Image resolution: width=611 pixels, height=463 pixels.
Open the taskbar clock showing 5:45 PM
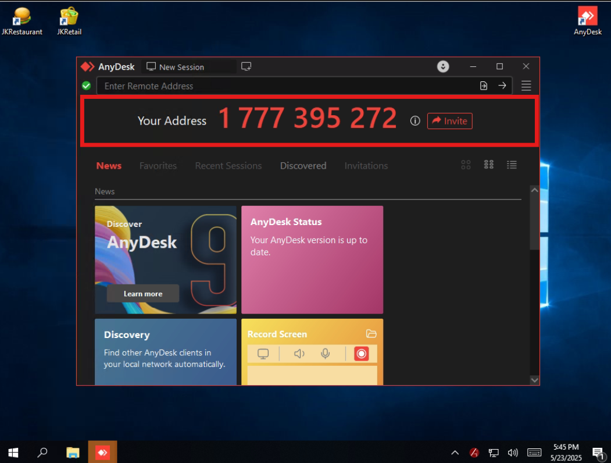(x=566, y=452)
